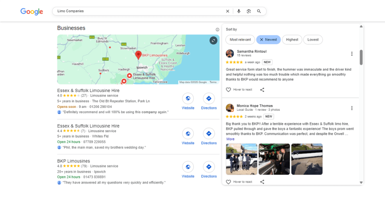Click the reviews panel scroll down arrow
This screenshot has width=385, height=205.
361,182
